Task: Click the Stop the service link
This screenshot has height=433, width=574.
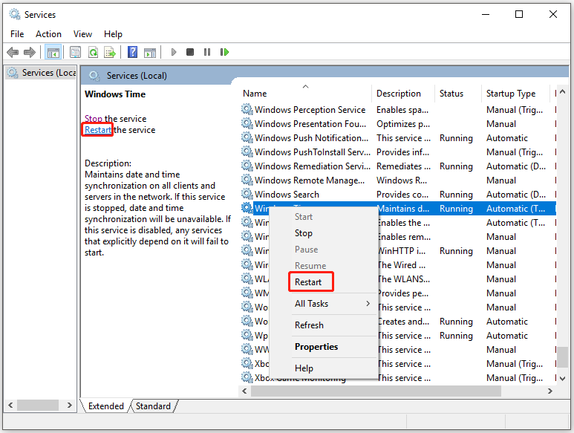Action: coord(94,119)
